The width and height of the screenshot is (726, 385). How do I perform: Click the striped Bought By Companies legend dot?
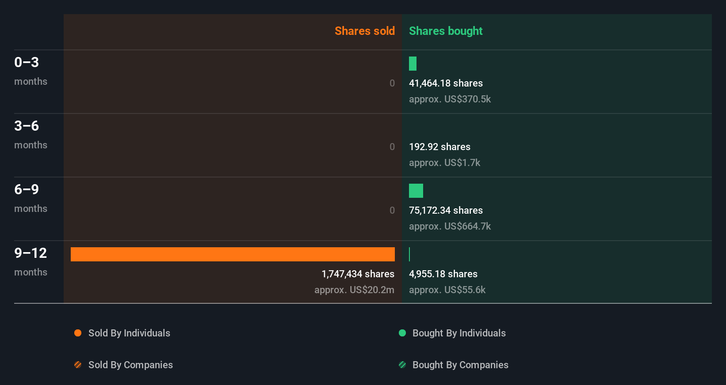pyautogui.click(x=402, y=365)
